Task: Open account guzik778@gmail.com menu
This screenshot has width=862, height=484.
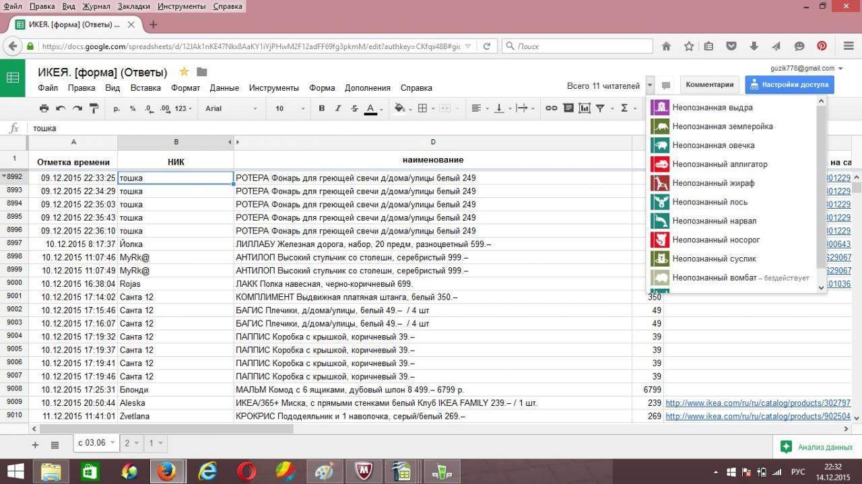Action: tap(805, 68)
